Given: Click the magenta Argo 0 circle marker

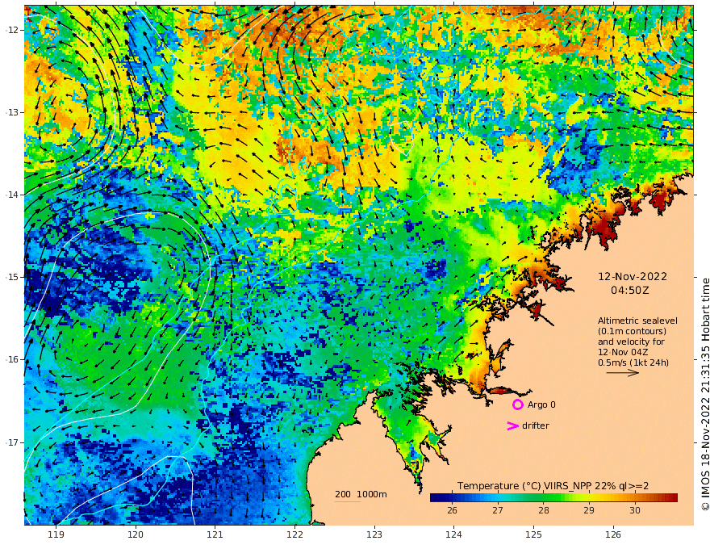Looking at the screenshot, I should [x=517, y=404].
